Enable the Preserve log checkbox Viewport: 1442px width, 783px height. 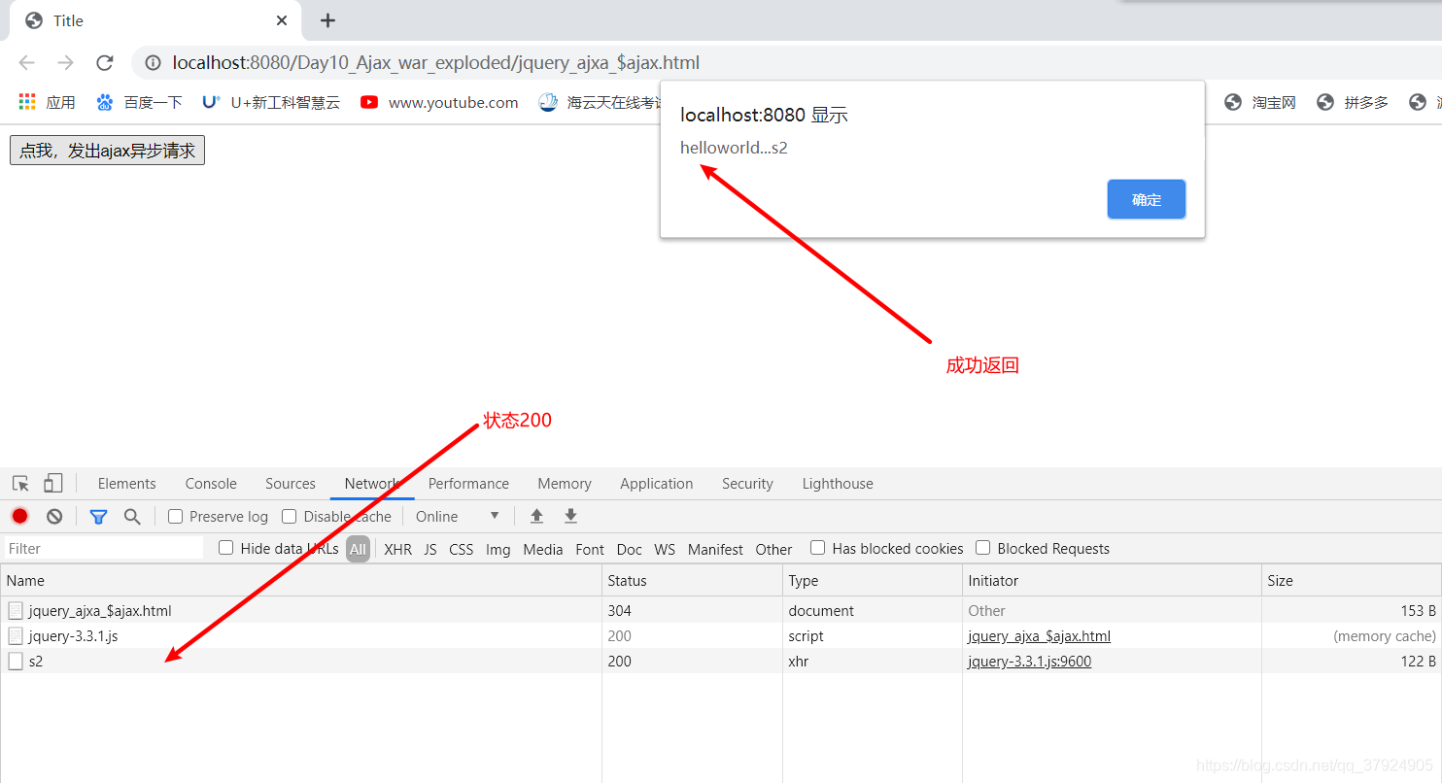(x=176, y=517)
